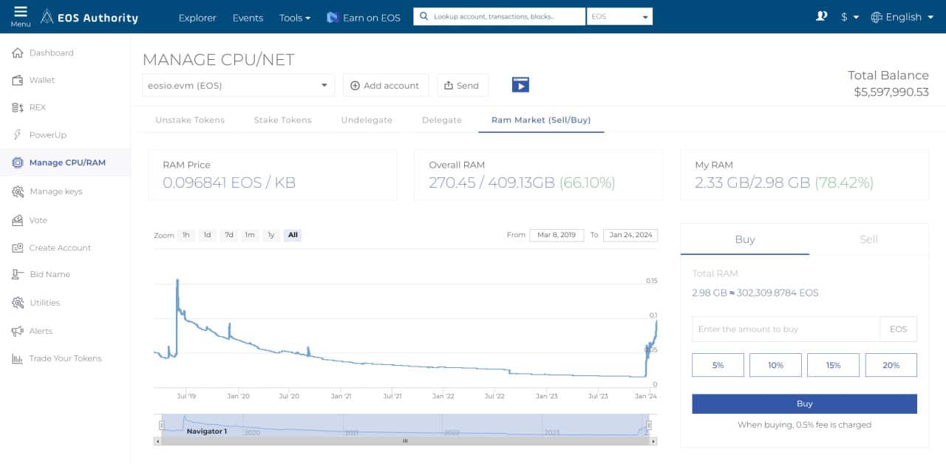Click the chart navigator horizontal scrollbar
The width and height of the screenshot is (946, 464).
tap(404, 441)
